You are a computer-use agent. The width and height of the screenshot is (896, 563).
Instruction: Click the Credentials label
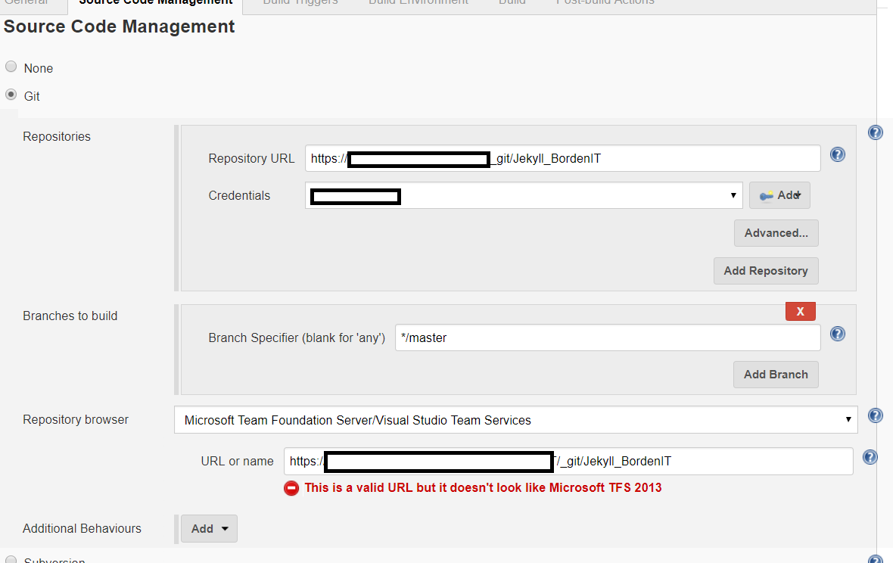coord(239,195)
